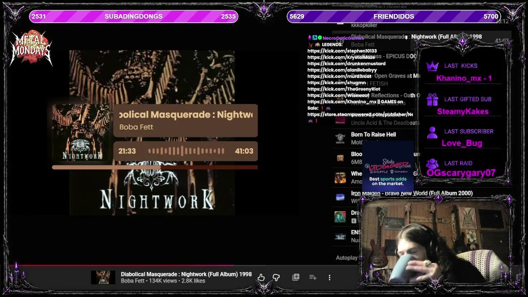Click the album thumbnail beside Born To Raise Hell
Screen dimensions: 528x297
coord(340,138)
